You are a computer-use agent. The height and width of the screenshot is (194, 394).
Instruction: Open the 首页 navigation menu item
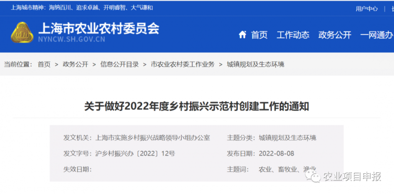(x=259, y=35)
